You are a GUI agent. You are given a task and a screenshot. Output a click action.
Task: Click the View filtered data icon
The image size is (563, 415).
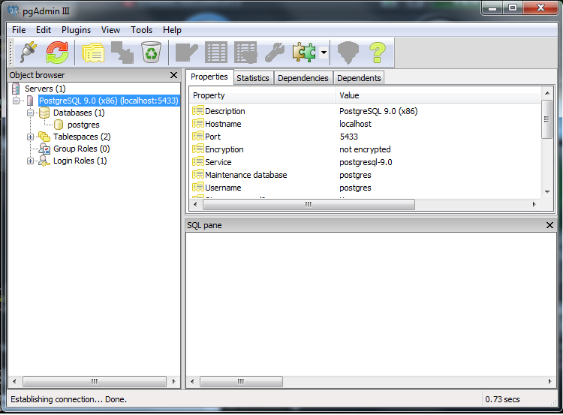245,53
